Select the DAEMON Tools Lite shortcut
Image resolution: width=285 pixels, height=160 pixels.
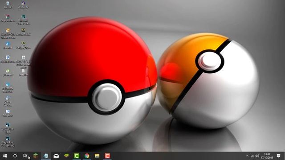coord(8,88)
